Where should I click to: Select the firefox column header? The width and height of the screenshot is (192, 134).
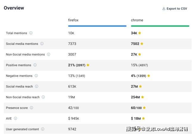73,20
